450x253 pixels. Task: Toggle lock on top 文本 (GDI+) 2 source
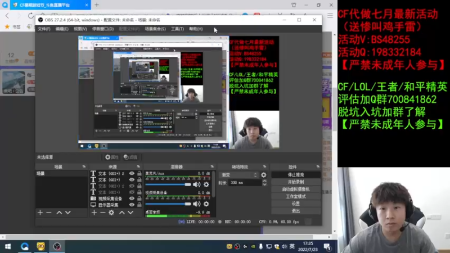pos(139,174)
